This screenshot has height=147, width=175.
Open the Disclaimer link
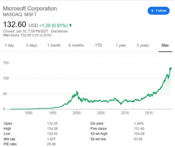click(59, 31)
